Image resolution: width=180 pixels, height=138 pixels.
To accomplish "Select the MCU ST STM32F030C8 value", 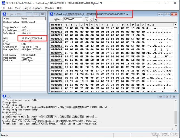I will click(32, 38).
